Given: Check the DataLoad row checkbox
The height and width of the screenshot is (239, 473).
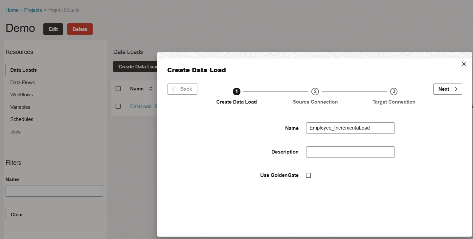Looking at the screenshot, I should click(118, 107).
